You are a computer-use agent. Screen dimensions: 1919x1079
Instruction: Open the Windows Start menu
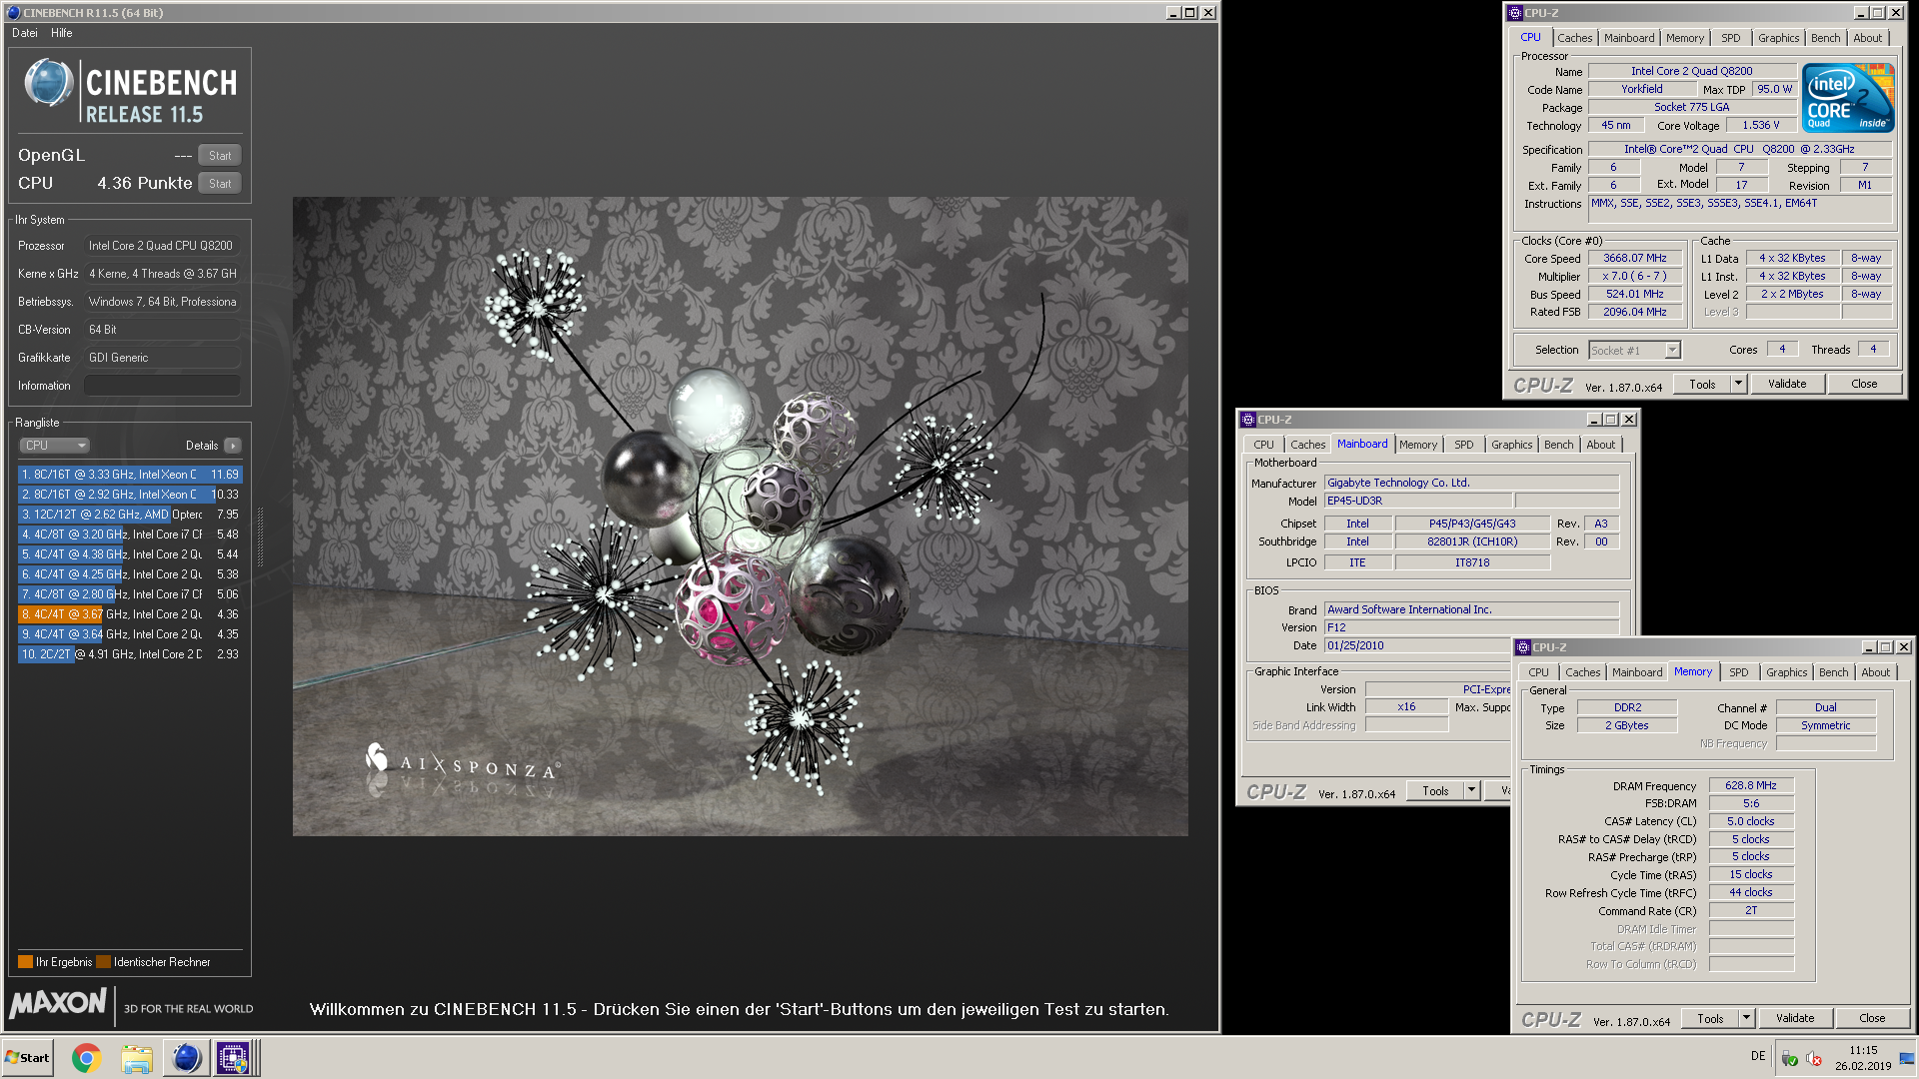[28, 1058]
